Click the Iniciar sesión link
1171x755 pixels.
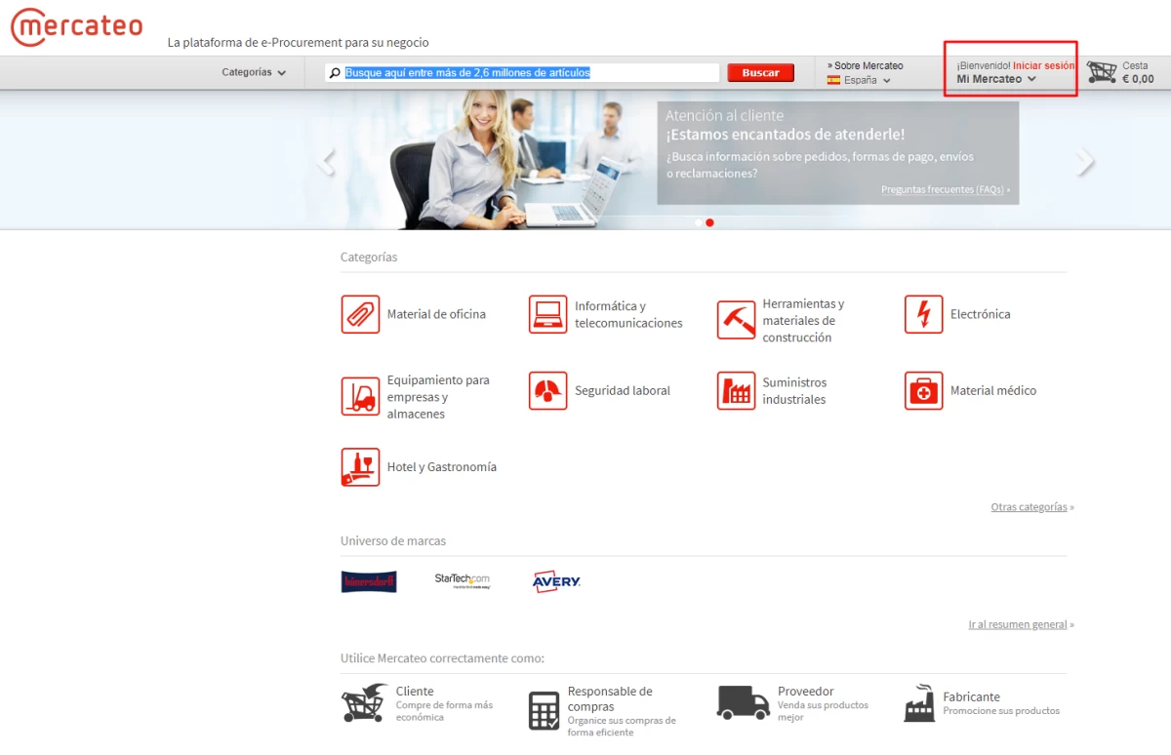[x=1043, y=65]
